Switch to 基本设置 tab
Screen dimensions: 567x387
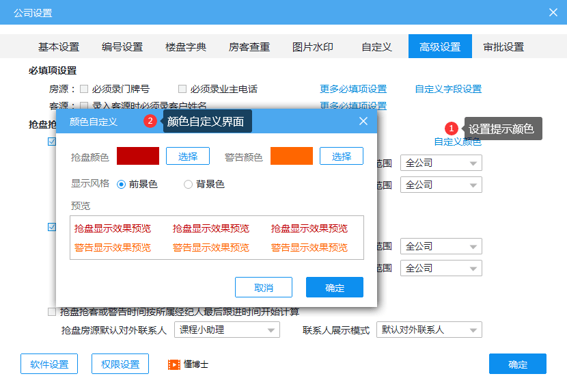[59, 47]
